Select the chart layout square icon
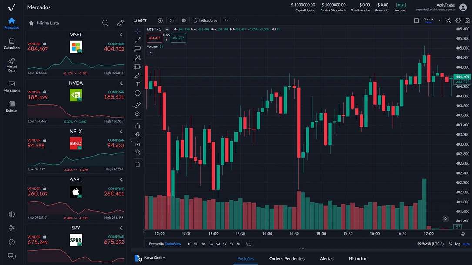The width and height of the screenshot is (472, 265). (x=416, y=20)
